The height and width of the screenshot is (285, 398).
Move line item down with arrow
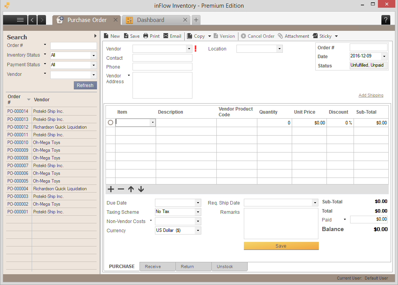[141, 189]
